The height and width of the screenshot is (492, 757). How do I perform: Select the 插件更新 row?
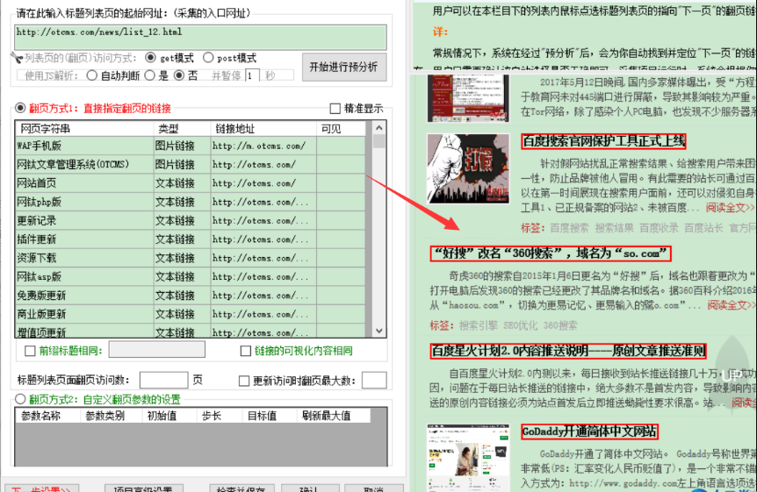(191, 239)
